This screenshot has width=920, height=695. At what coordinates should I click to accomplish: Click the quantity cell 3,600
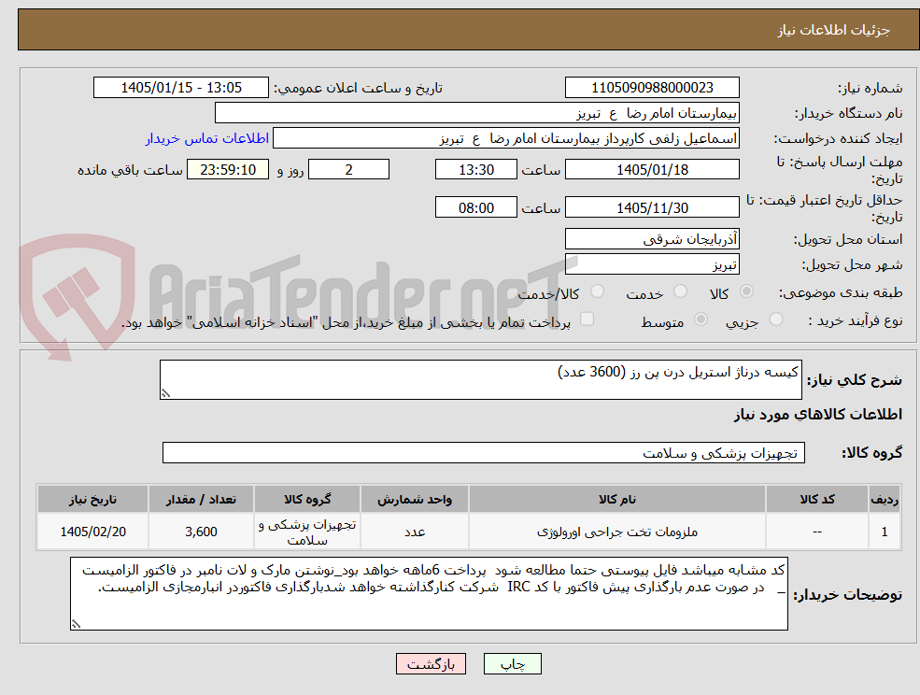(x=201, y=532)
